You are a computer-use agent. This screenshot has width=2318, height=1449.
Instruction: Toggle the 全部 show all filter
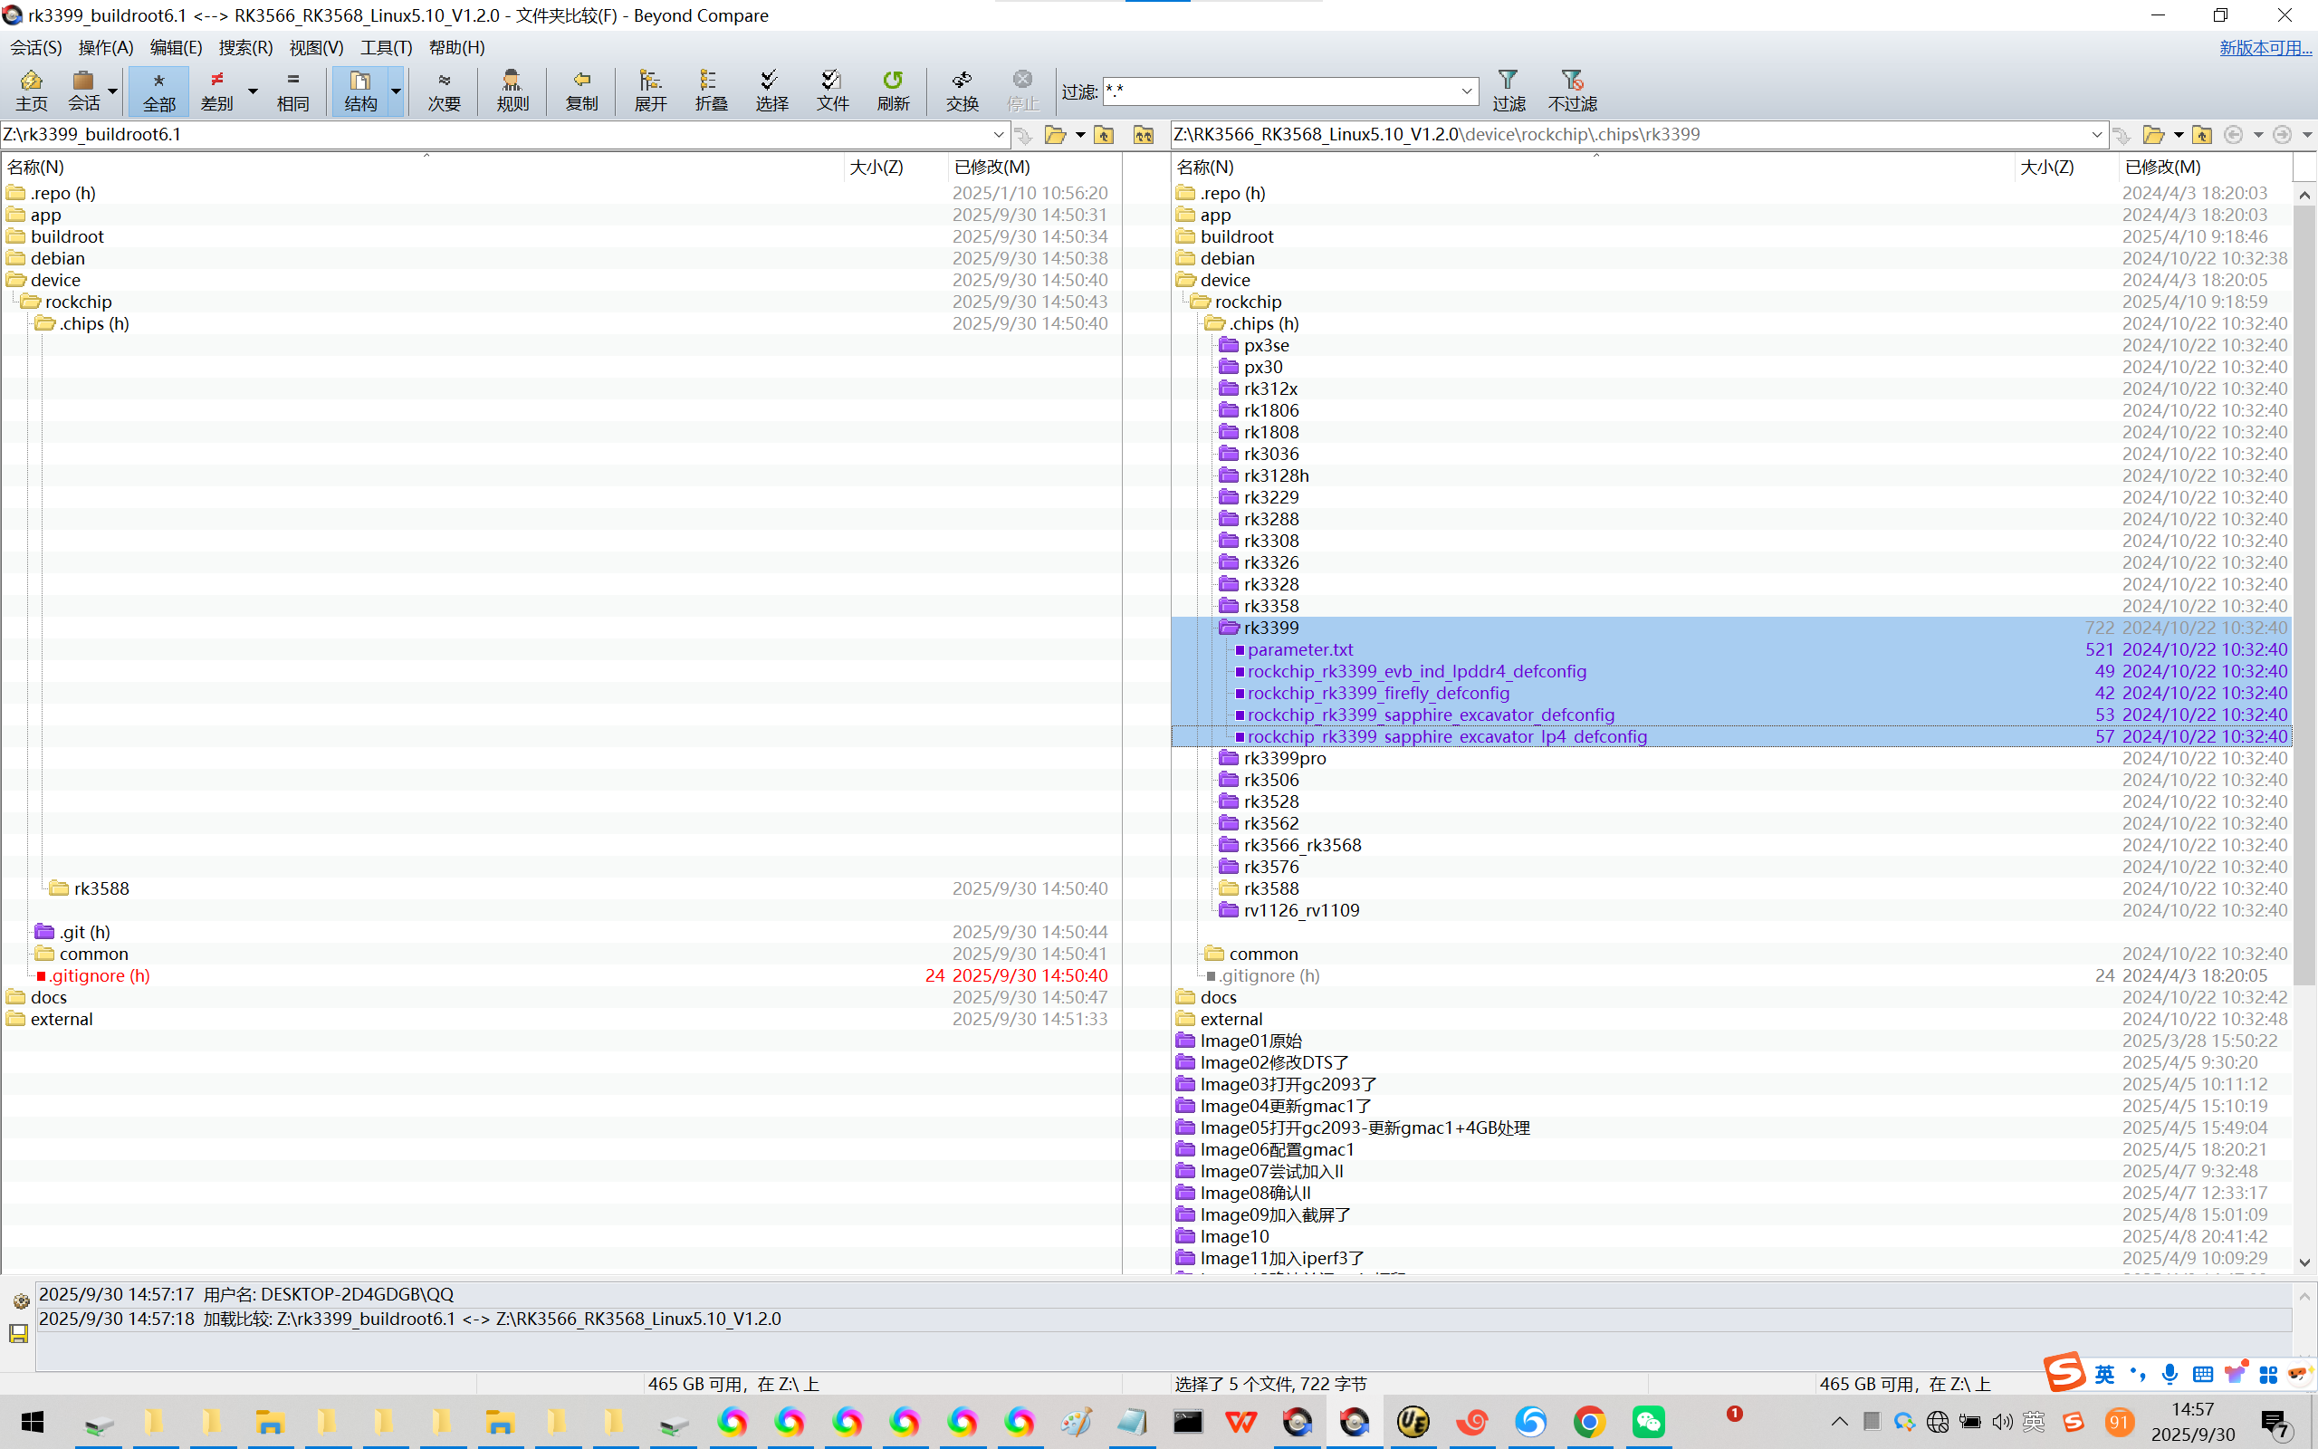[x=159, y=90]
